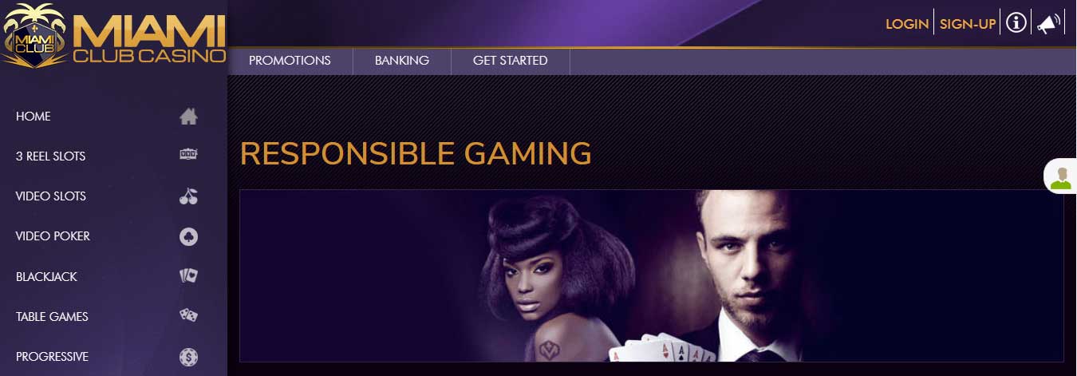Viewport: 1077px width, 376px height.
Task: Select the 3 reel slots machine icon
Action: 188,156
